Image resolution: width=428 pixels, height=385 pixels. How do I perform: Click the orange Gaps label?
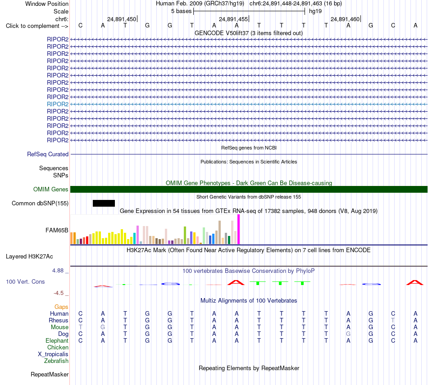click(61, 307)
